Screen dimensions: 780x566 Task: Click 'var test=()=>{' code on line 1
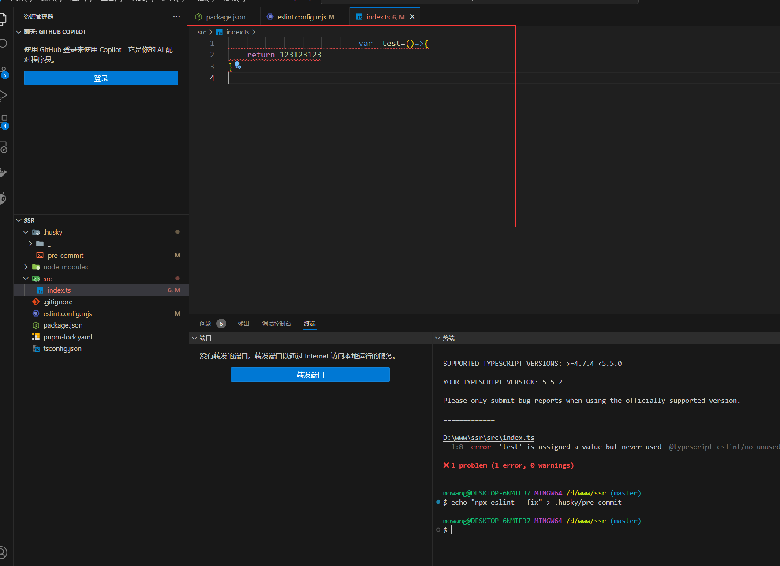[393, 43]
